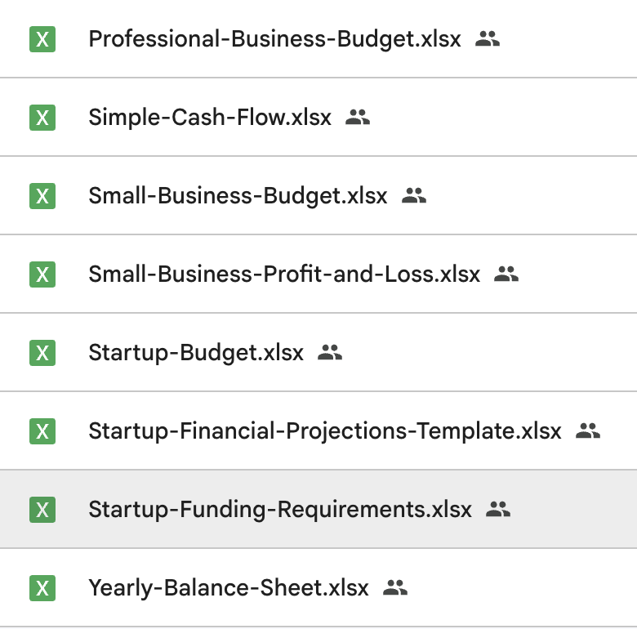Open Startup-Financial-Projections-Template.xlsx file

(x=325, y=431)
